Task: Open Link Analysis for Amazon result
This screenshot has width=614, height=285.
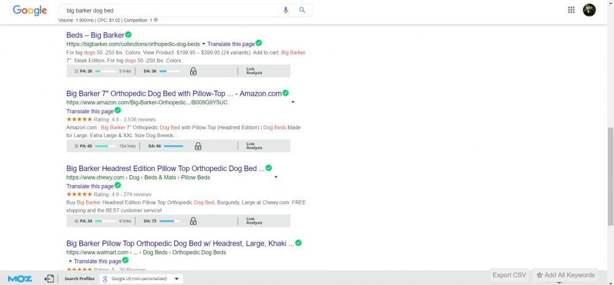Action: click(254, 146)
